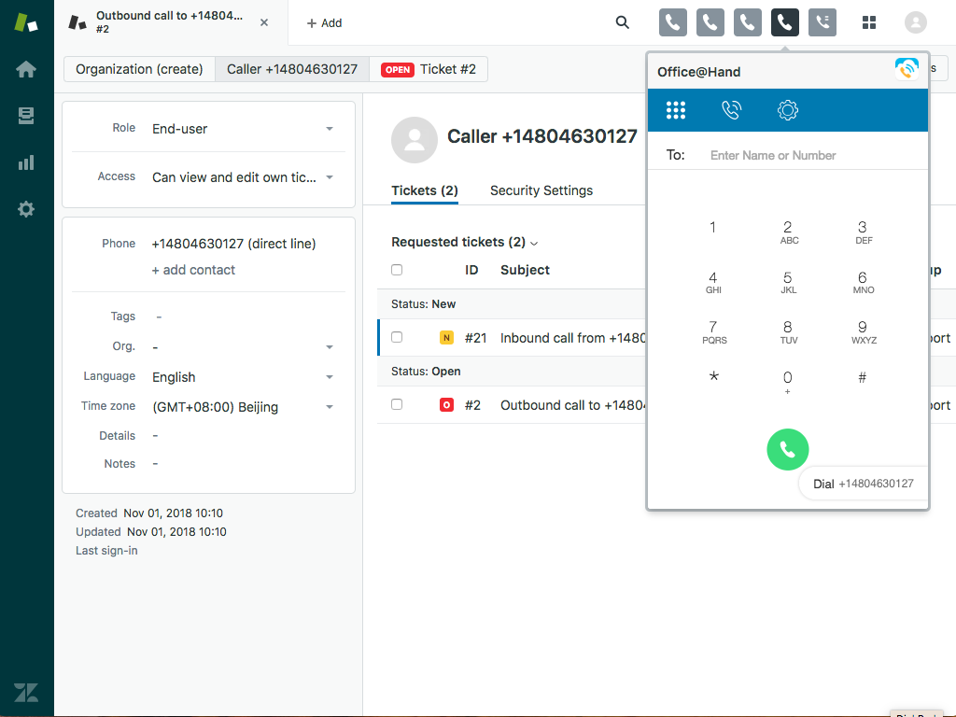956x717 pixels.
Task: Open the Zendesk home dashboard
Action: [x=25, y=69]
